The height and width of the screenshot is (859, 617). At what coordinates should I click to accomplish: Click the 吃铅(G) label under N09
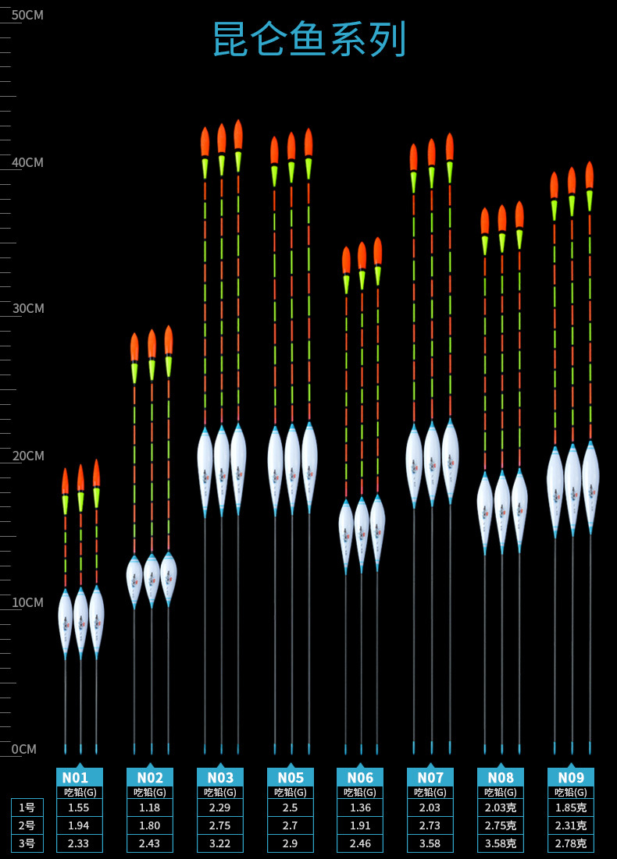point(570,792)
